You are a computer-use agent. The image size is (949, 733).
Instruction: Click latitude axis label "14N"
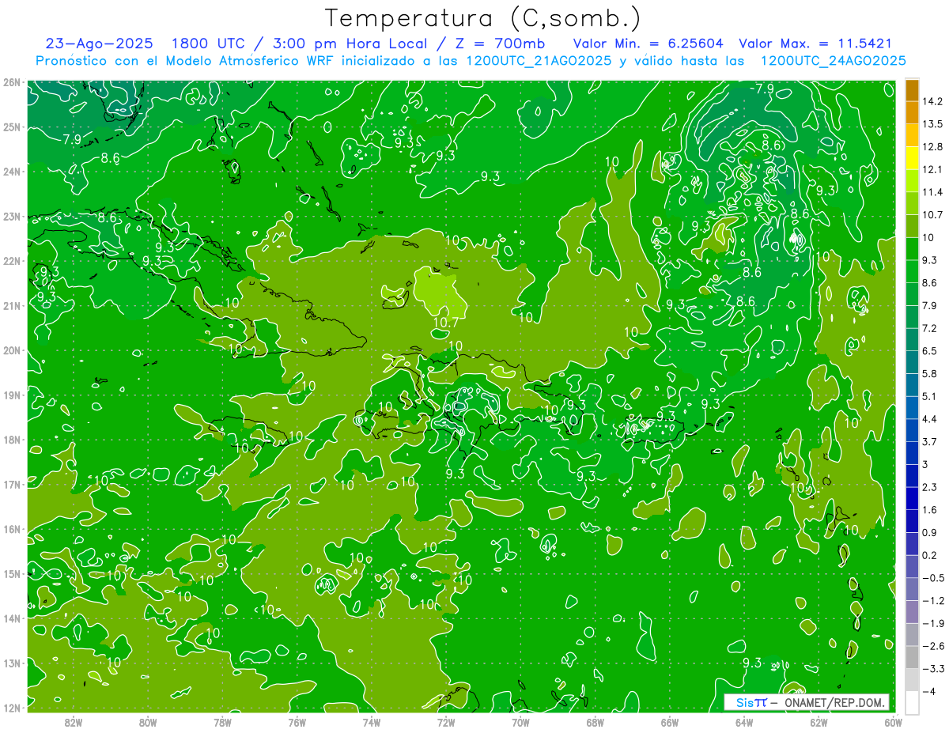11,618
